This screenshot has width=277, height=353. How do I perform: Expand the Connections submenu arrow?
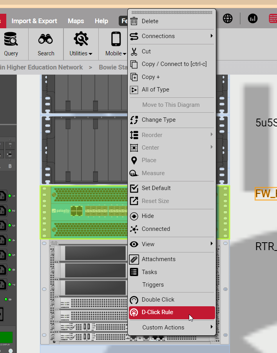pyautogui.click(x=212, y=36)
